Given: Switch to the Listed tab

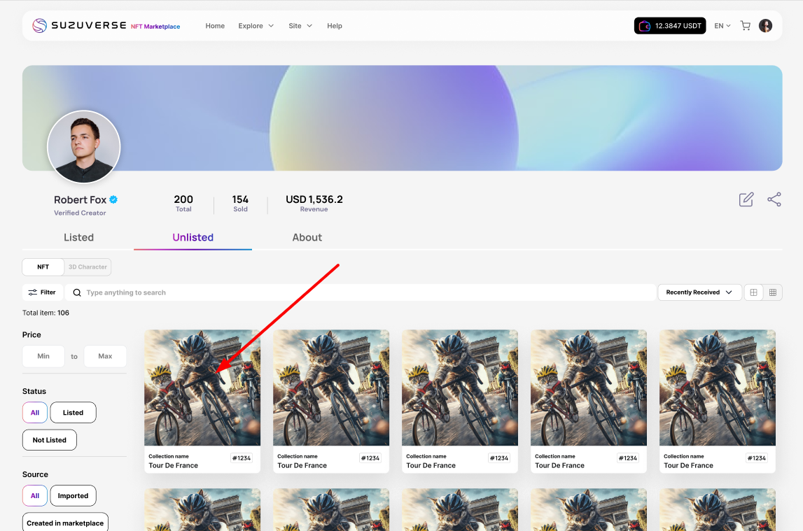Looking at the screenshot, I should click(78, 238).
